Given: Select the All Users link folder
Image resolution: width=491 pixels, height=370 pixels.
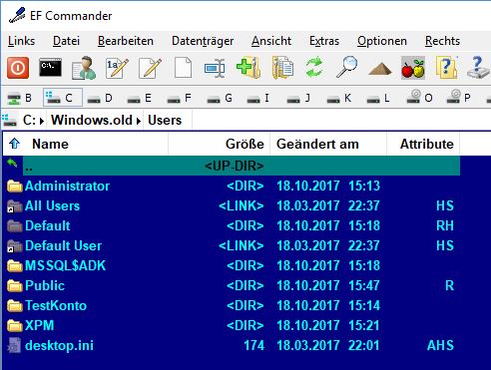Looking at the screenshot, I should [232, 205].
